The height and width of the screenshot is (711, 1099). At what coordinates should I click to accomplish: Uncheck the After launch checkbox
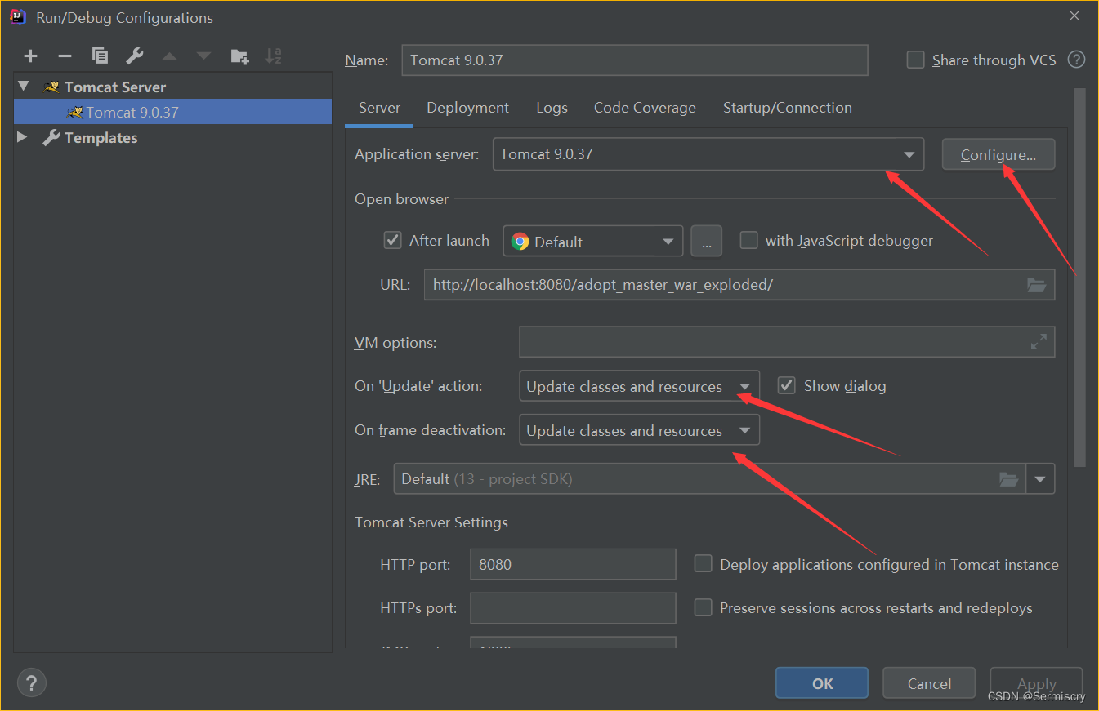click(x=393, y=240)
